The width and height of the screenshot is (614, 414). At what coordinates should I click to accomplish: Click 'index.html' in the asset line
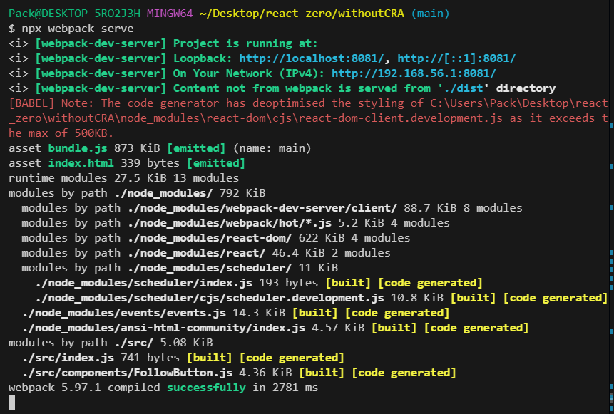[x=81, y=163]
